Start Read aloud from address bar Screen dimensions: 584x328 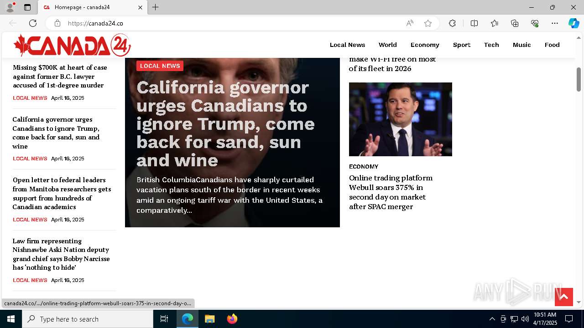click(x=410, y=23)
